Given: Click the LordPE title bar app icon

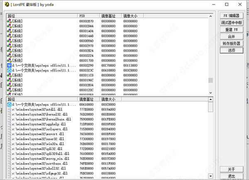Looking at the screenshot, I should point(7,5).
